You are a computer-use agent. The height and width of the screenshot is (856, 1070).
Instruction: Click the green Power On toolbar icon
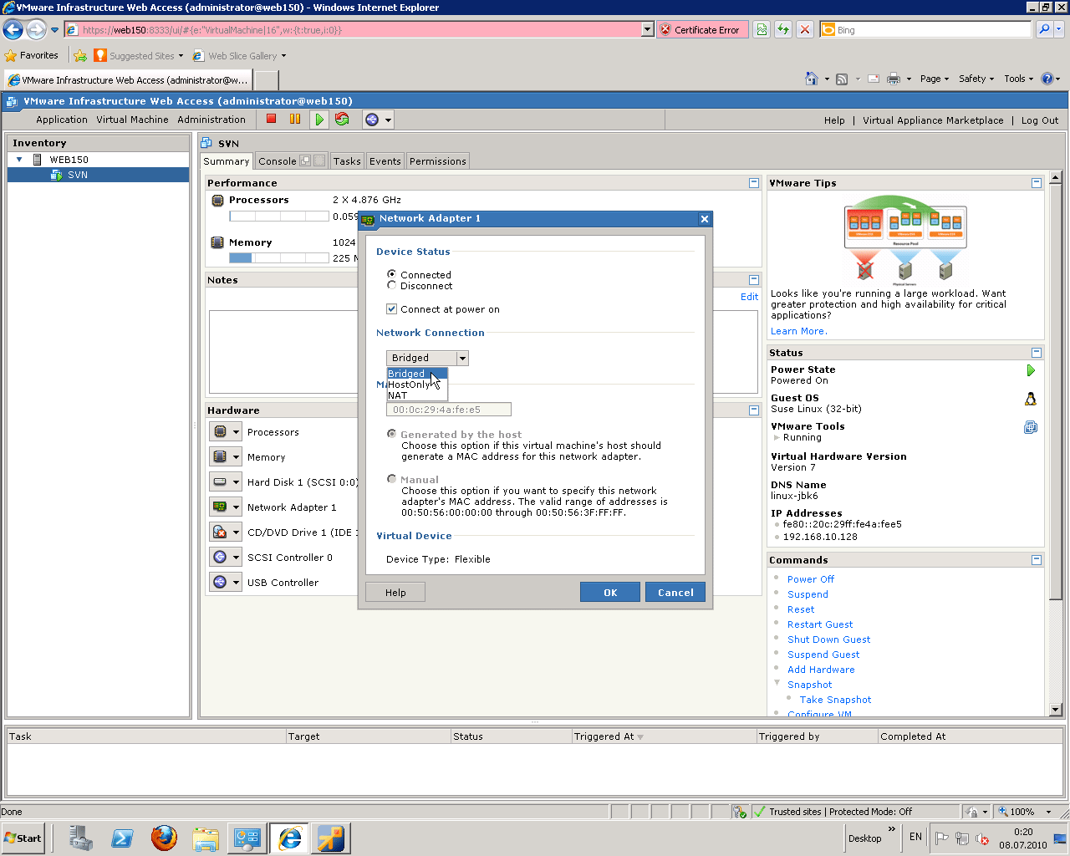318,120
